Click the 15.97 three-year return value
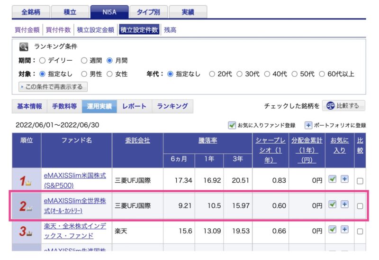 (241, 206)
